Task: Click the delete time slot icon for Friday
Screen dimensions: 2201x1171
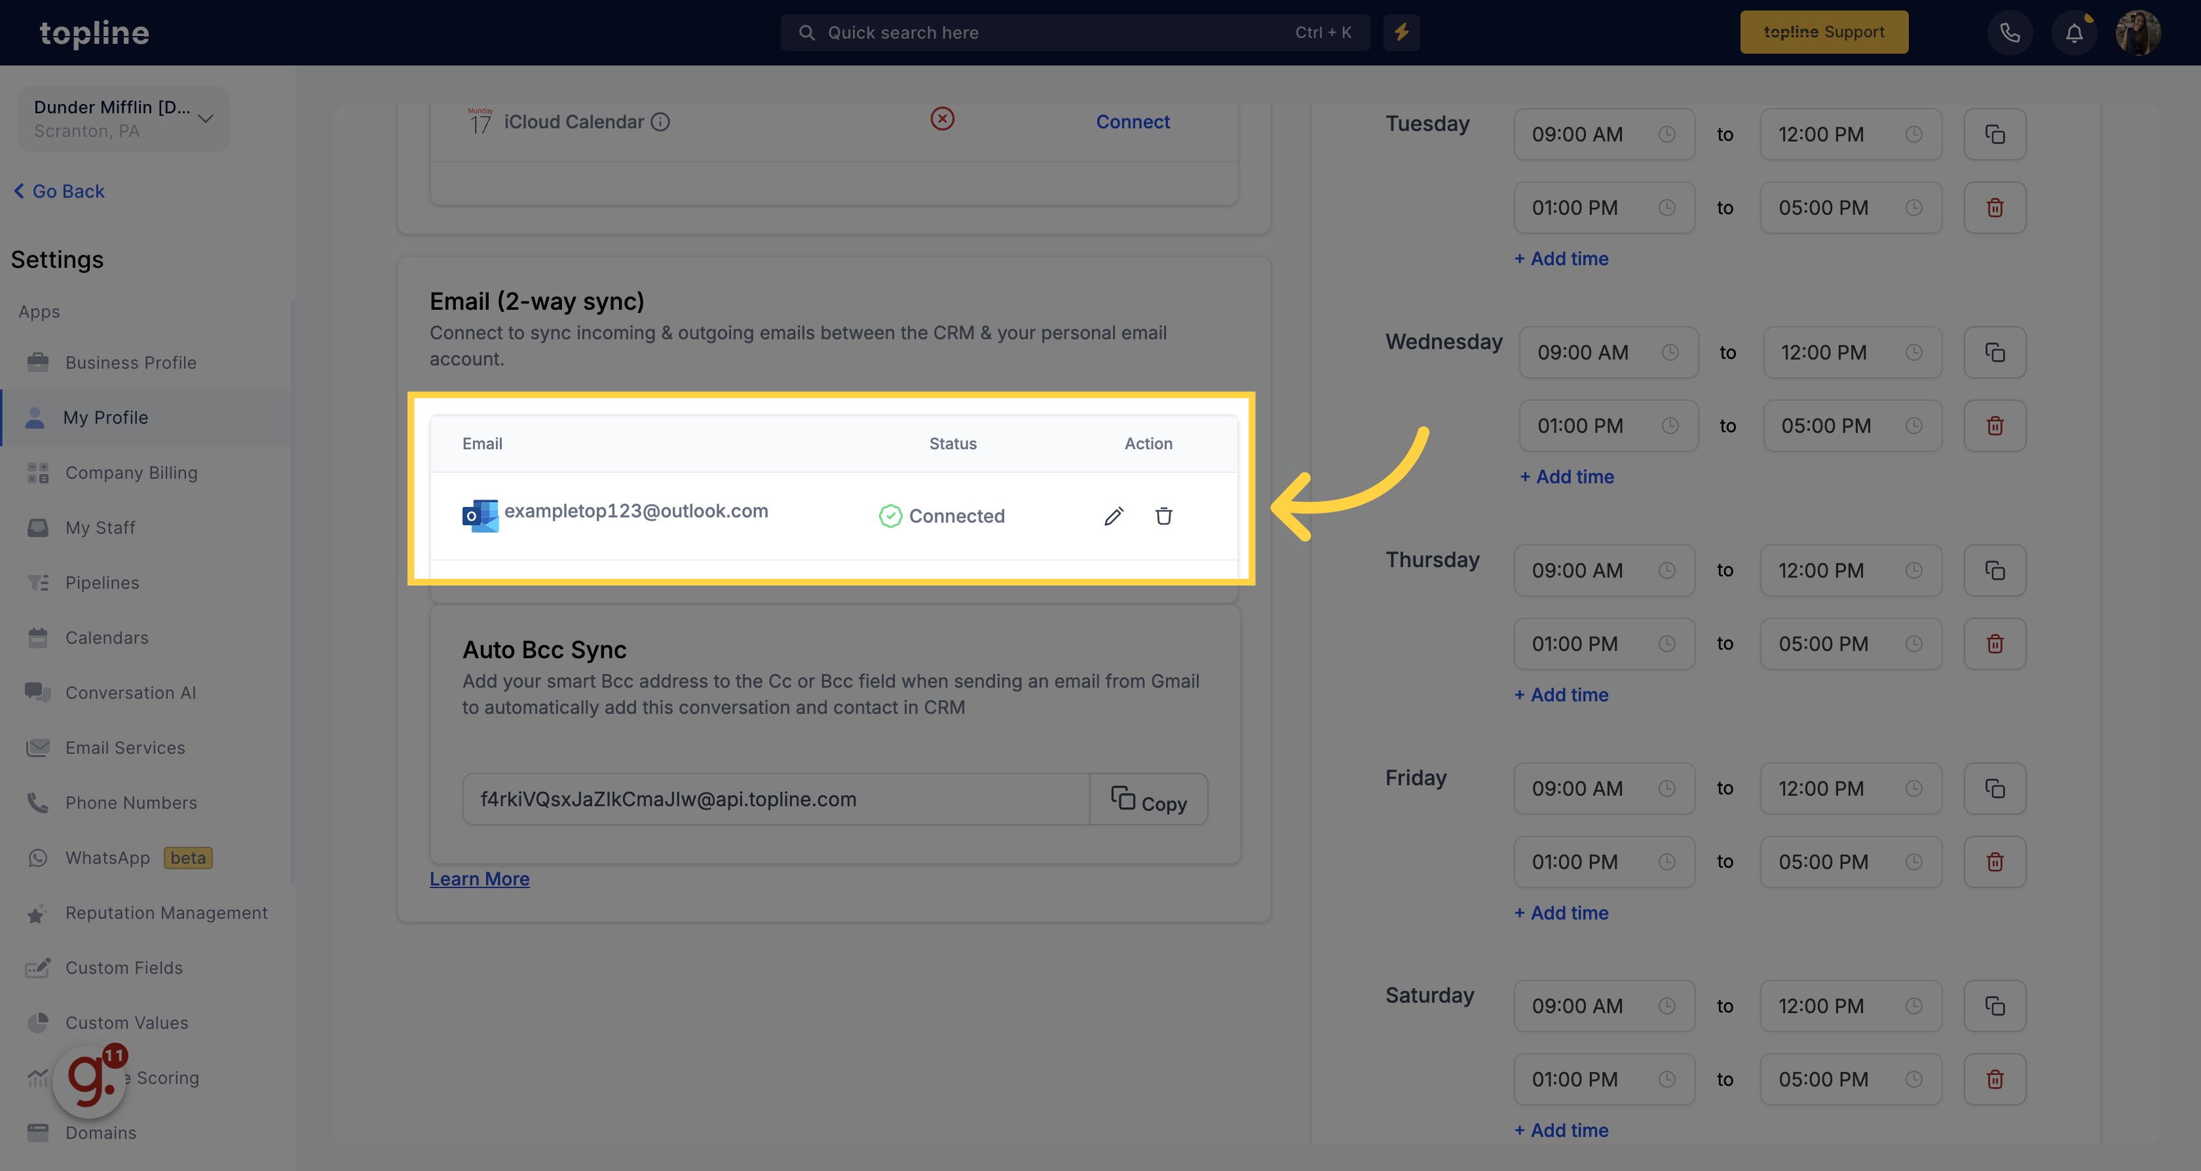Action: click(1993, 860)
